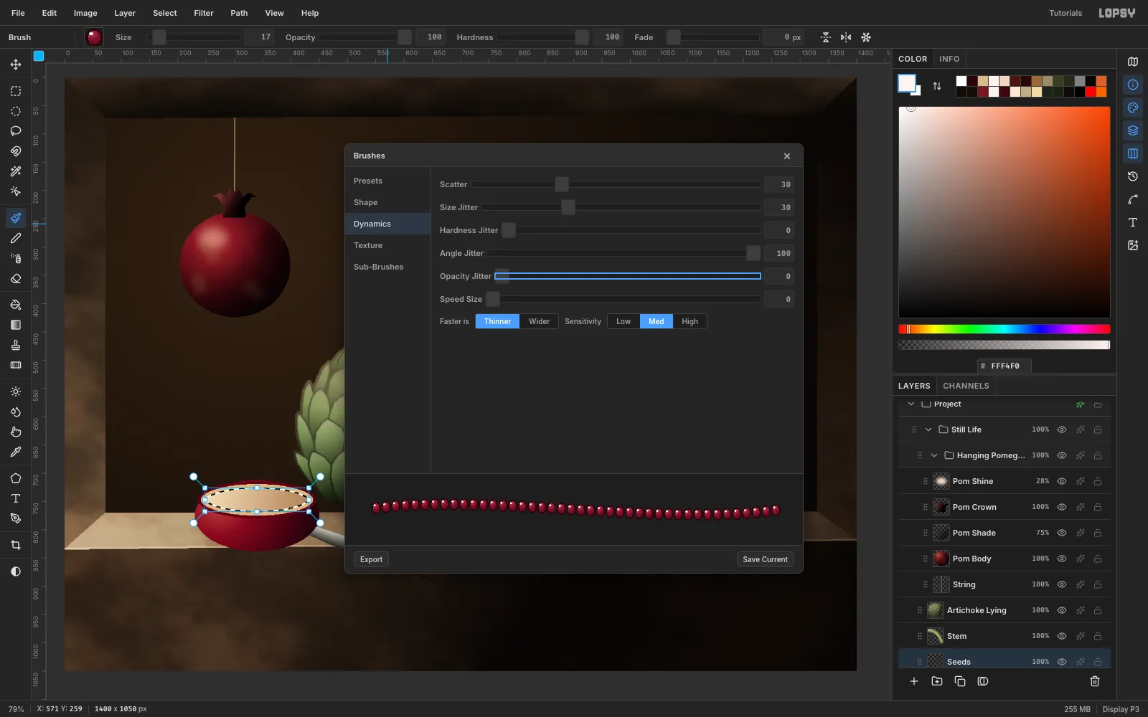The height and width of the screenshot is (717, 1148).
Task: Click the Scatter slider handle
Action: (562, 184)
